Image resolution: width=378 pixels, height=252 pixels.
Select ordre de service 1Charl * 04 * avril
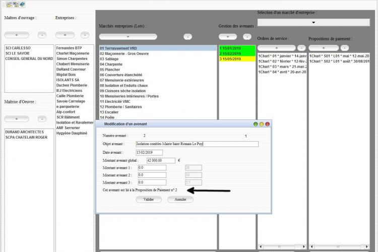(282, 72)
